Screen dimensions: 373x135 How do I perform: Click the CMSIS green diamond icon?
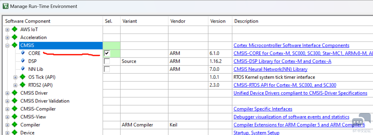pyautogui.click(x=15, y=45)
